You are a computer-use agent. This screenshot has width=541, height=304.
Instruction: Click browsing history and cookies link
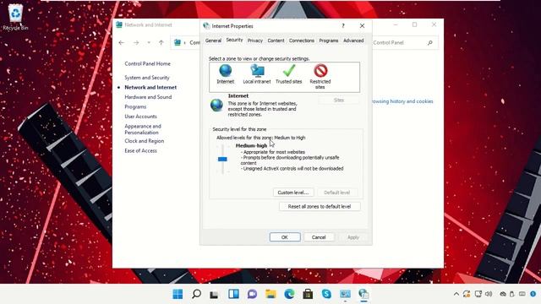click(x=402, y=101)
